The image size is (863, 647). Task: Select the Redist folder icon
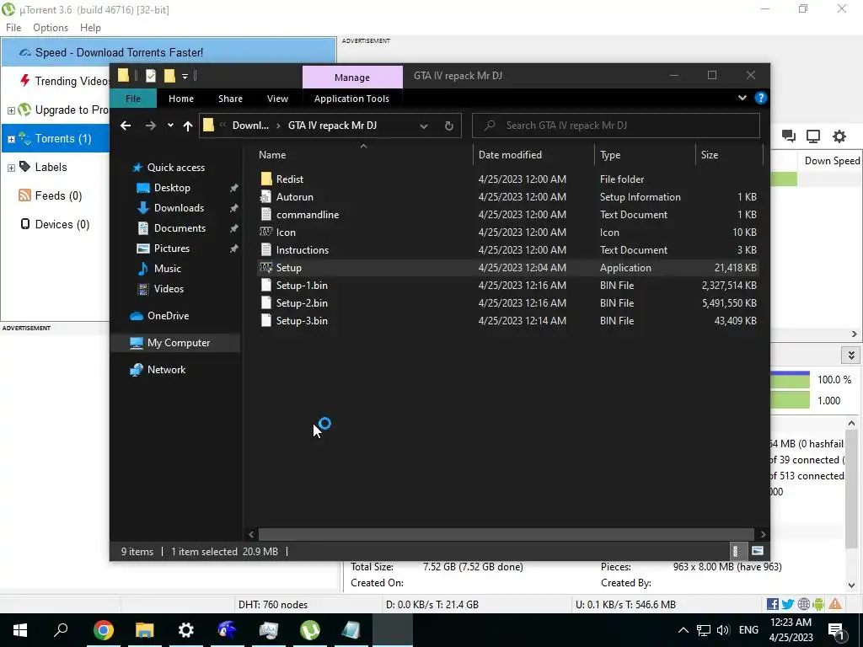pos(266,179)
